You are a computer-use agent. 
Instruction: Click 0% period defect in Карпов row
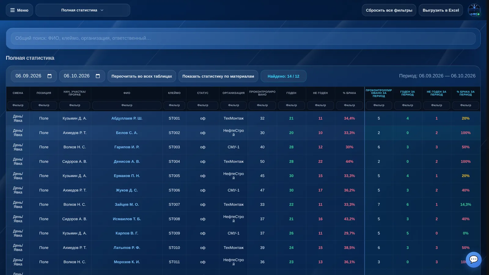click(x=465, y=233)
